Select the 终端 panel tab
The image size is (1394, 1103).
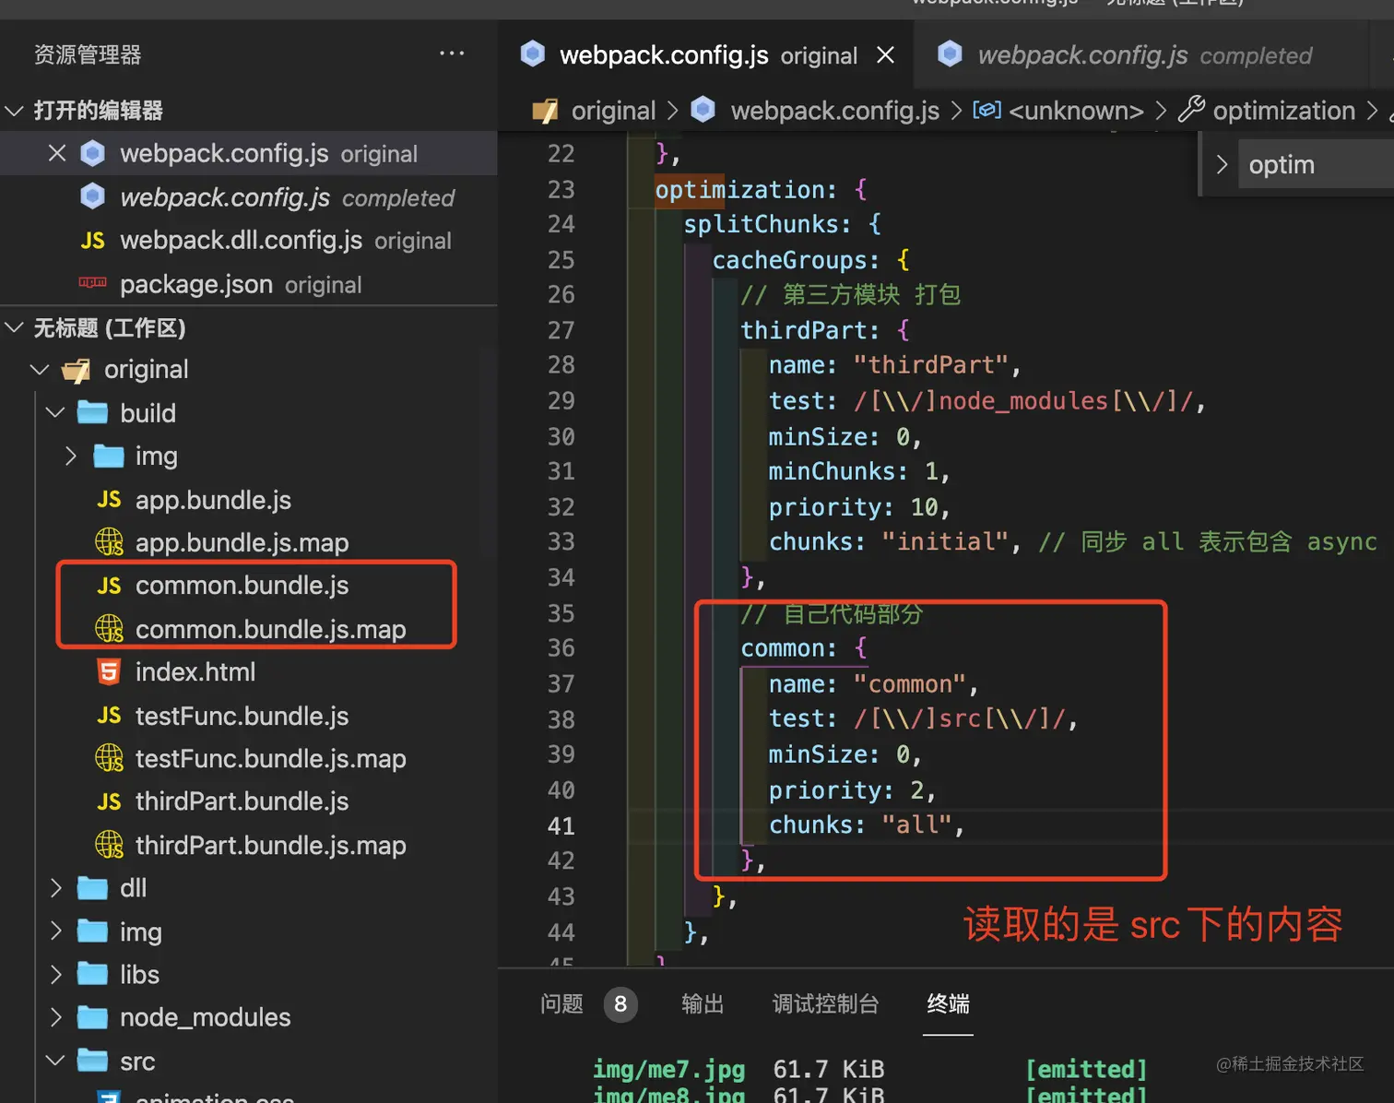pos(948,1003)
